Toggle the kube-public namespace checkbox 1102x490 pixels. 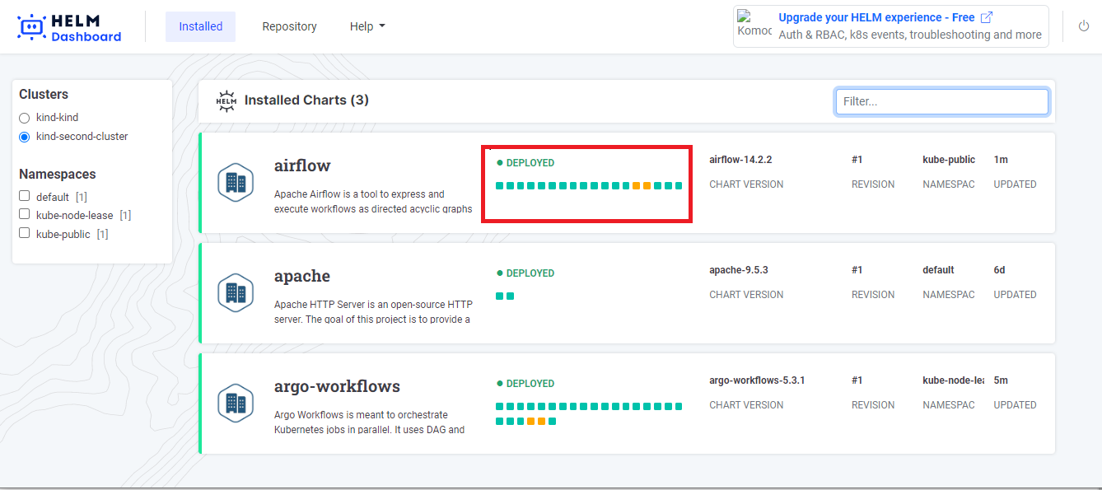[x=25, y=233]
